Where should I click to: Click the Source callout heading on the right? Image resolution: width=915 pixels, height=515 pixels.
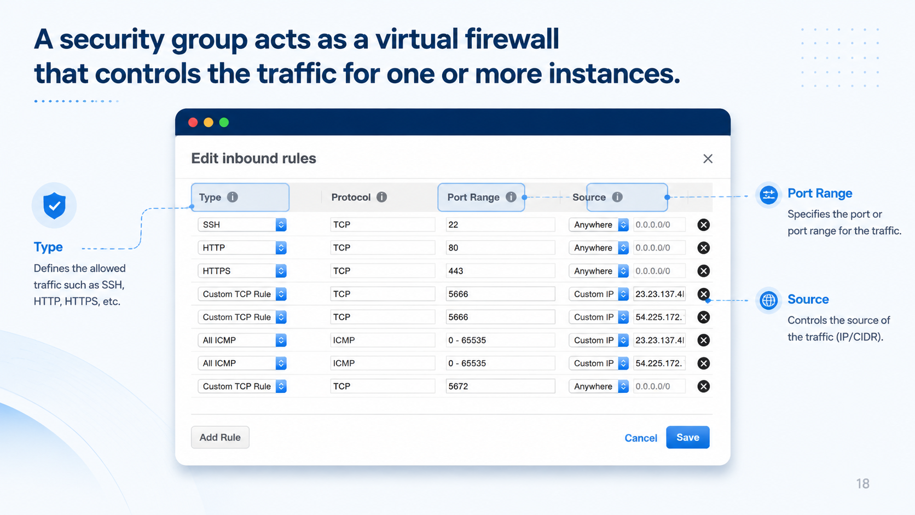808,299
